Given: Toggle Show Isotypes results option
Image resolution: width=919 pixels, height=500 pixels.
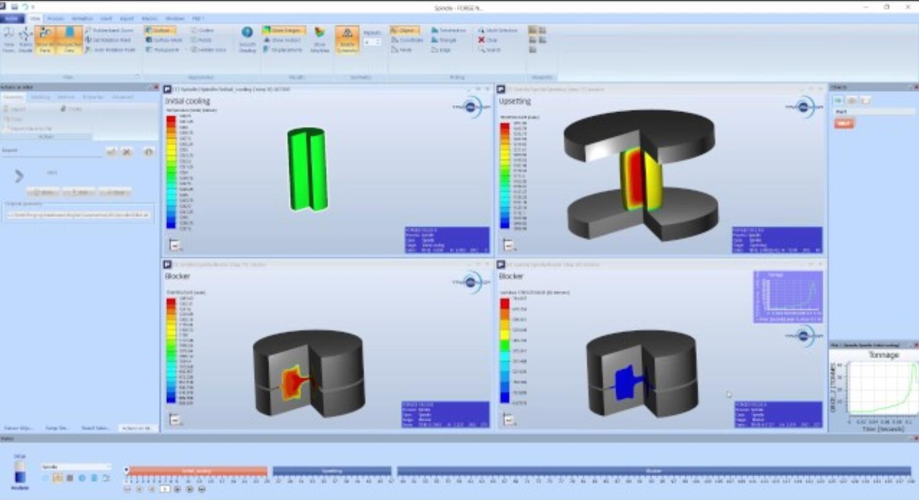Looking at the screenshot, I should click(283, 30).
